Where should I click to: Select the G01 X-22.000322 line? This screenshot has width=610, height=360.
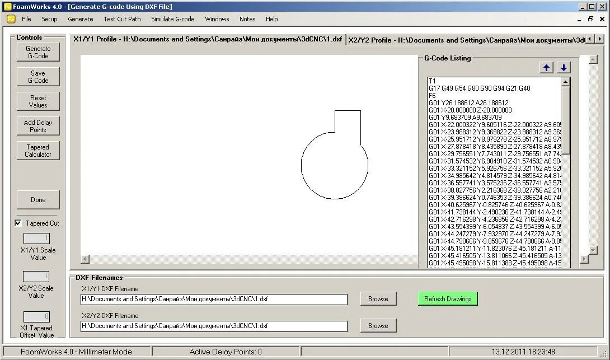(x=495, y=124)
